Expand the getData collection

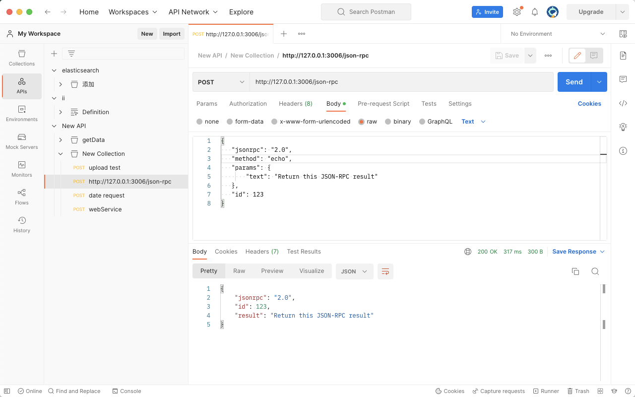tap(61, 140)
